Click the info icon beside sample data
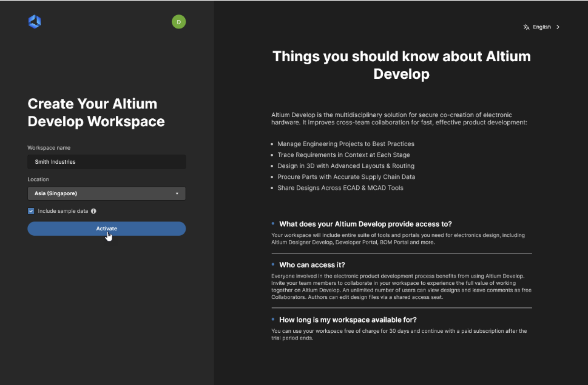The height and width of the screenshot is (385, 588). pyautogui.click(x=93, y=211)
